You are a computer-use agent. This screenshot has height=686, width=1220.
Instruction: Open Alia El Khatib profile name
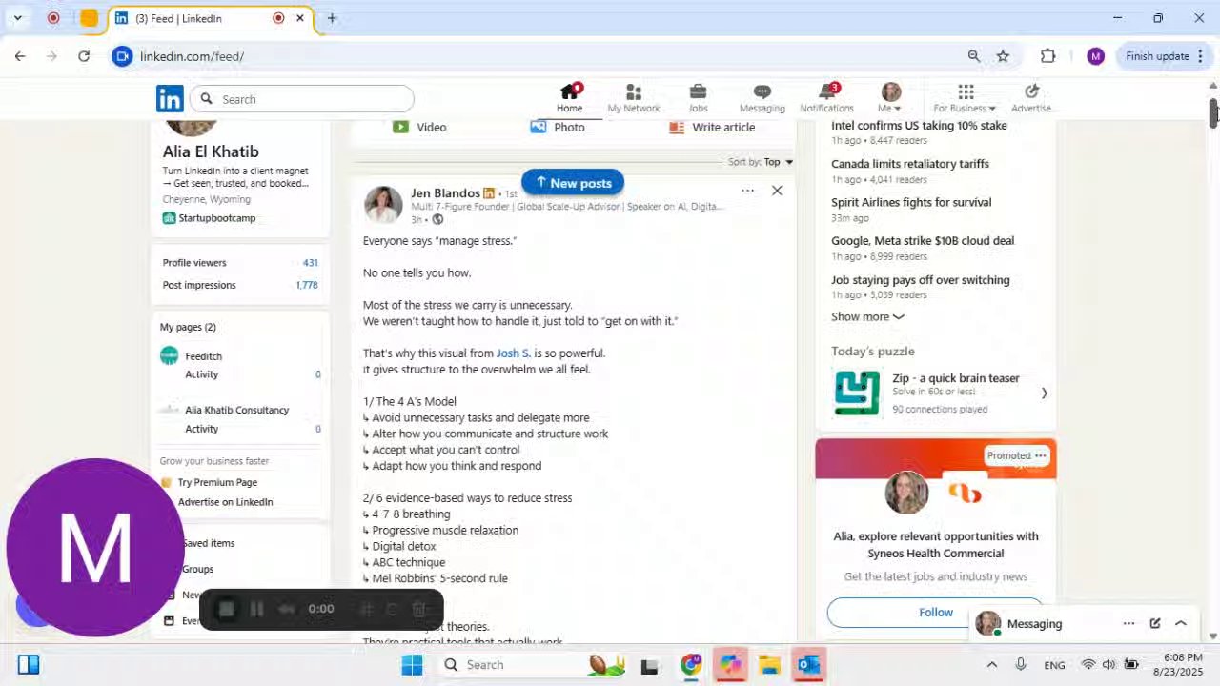click(x=211, y=151)
